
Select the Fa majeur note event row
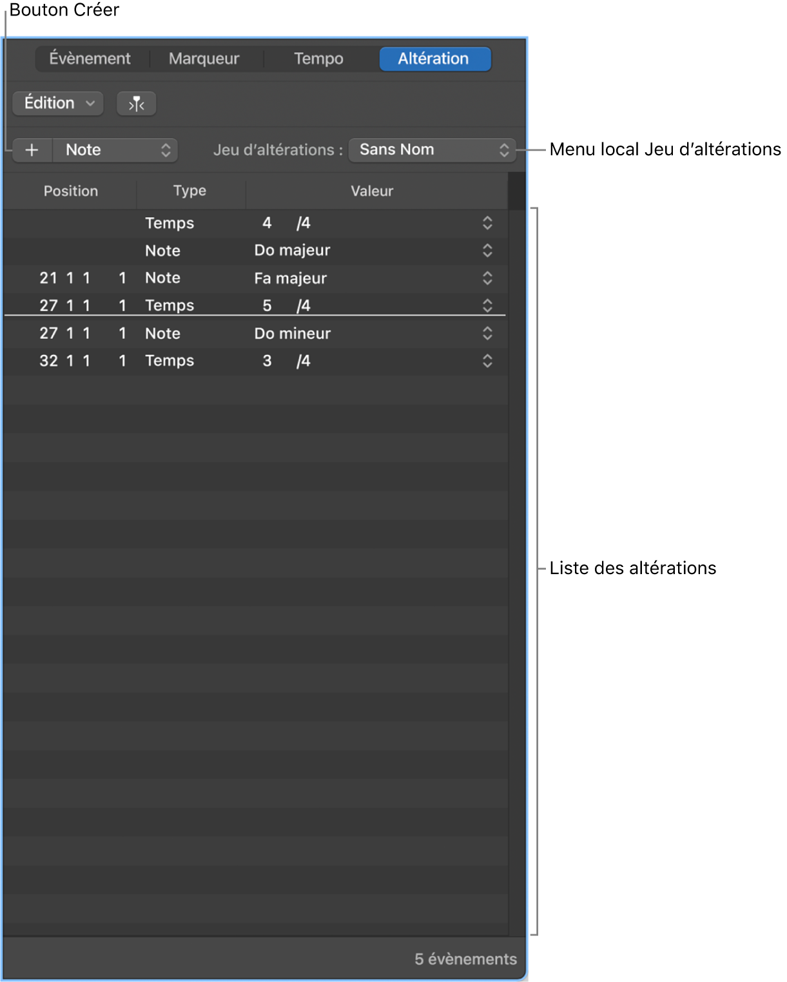[290, 278]
